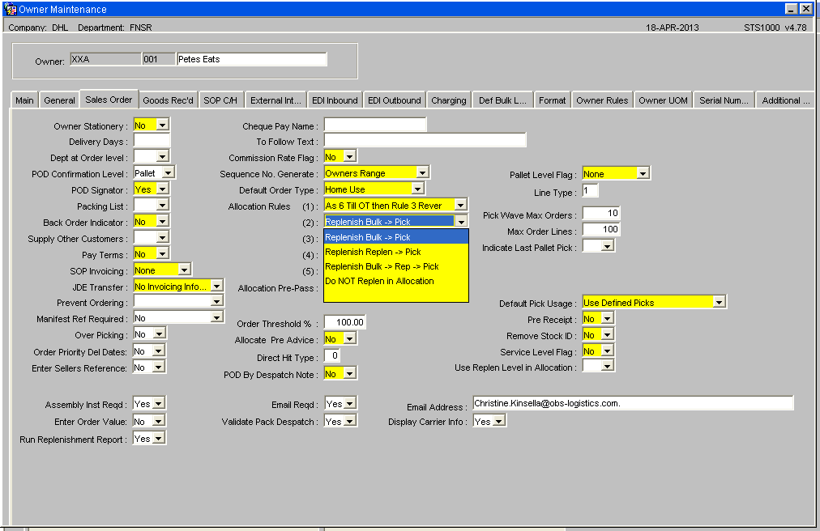Open the Sequence No. Generate dropdown
Viewport: 820px width, 531px height.
click(x=422, y=172)
